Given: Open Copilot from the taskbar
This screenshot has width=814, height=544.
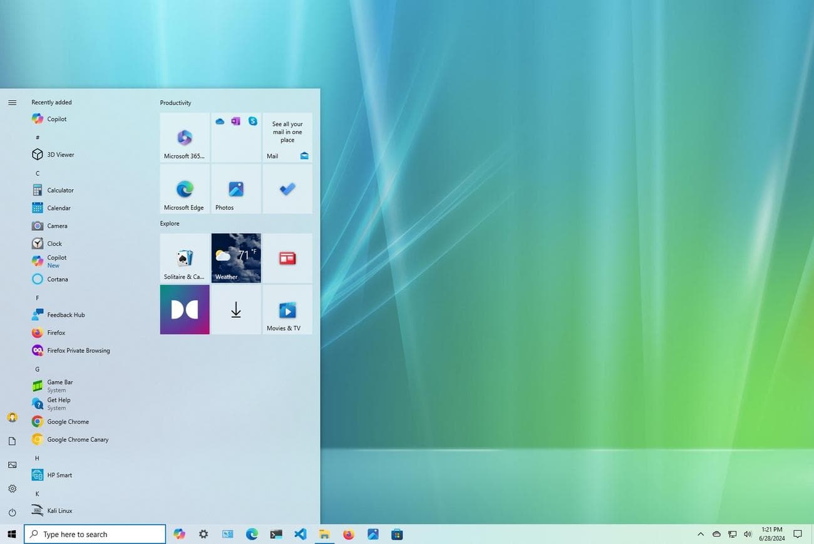Looking at the screenshot, I should (x=180, y=534).
